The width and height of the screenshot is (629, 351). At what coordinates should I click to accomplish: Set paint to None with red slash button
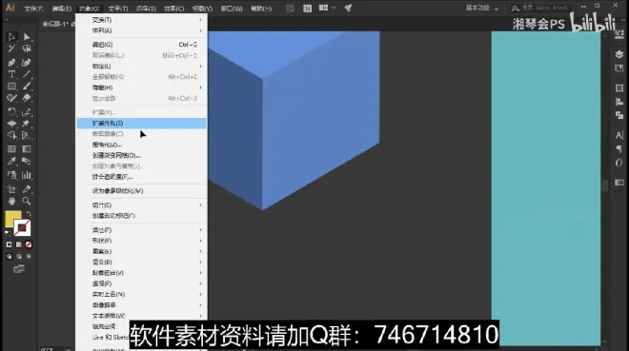pyautogui.click(x=29, y=244)
